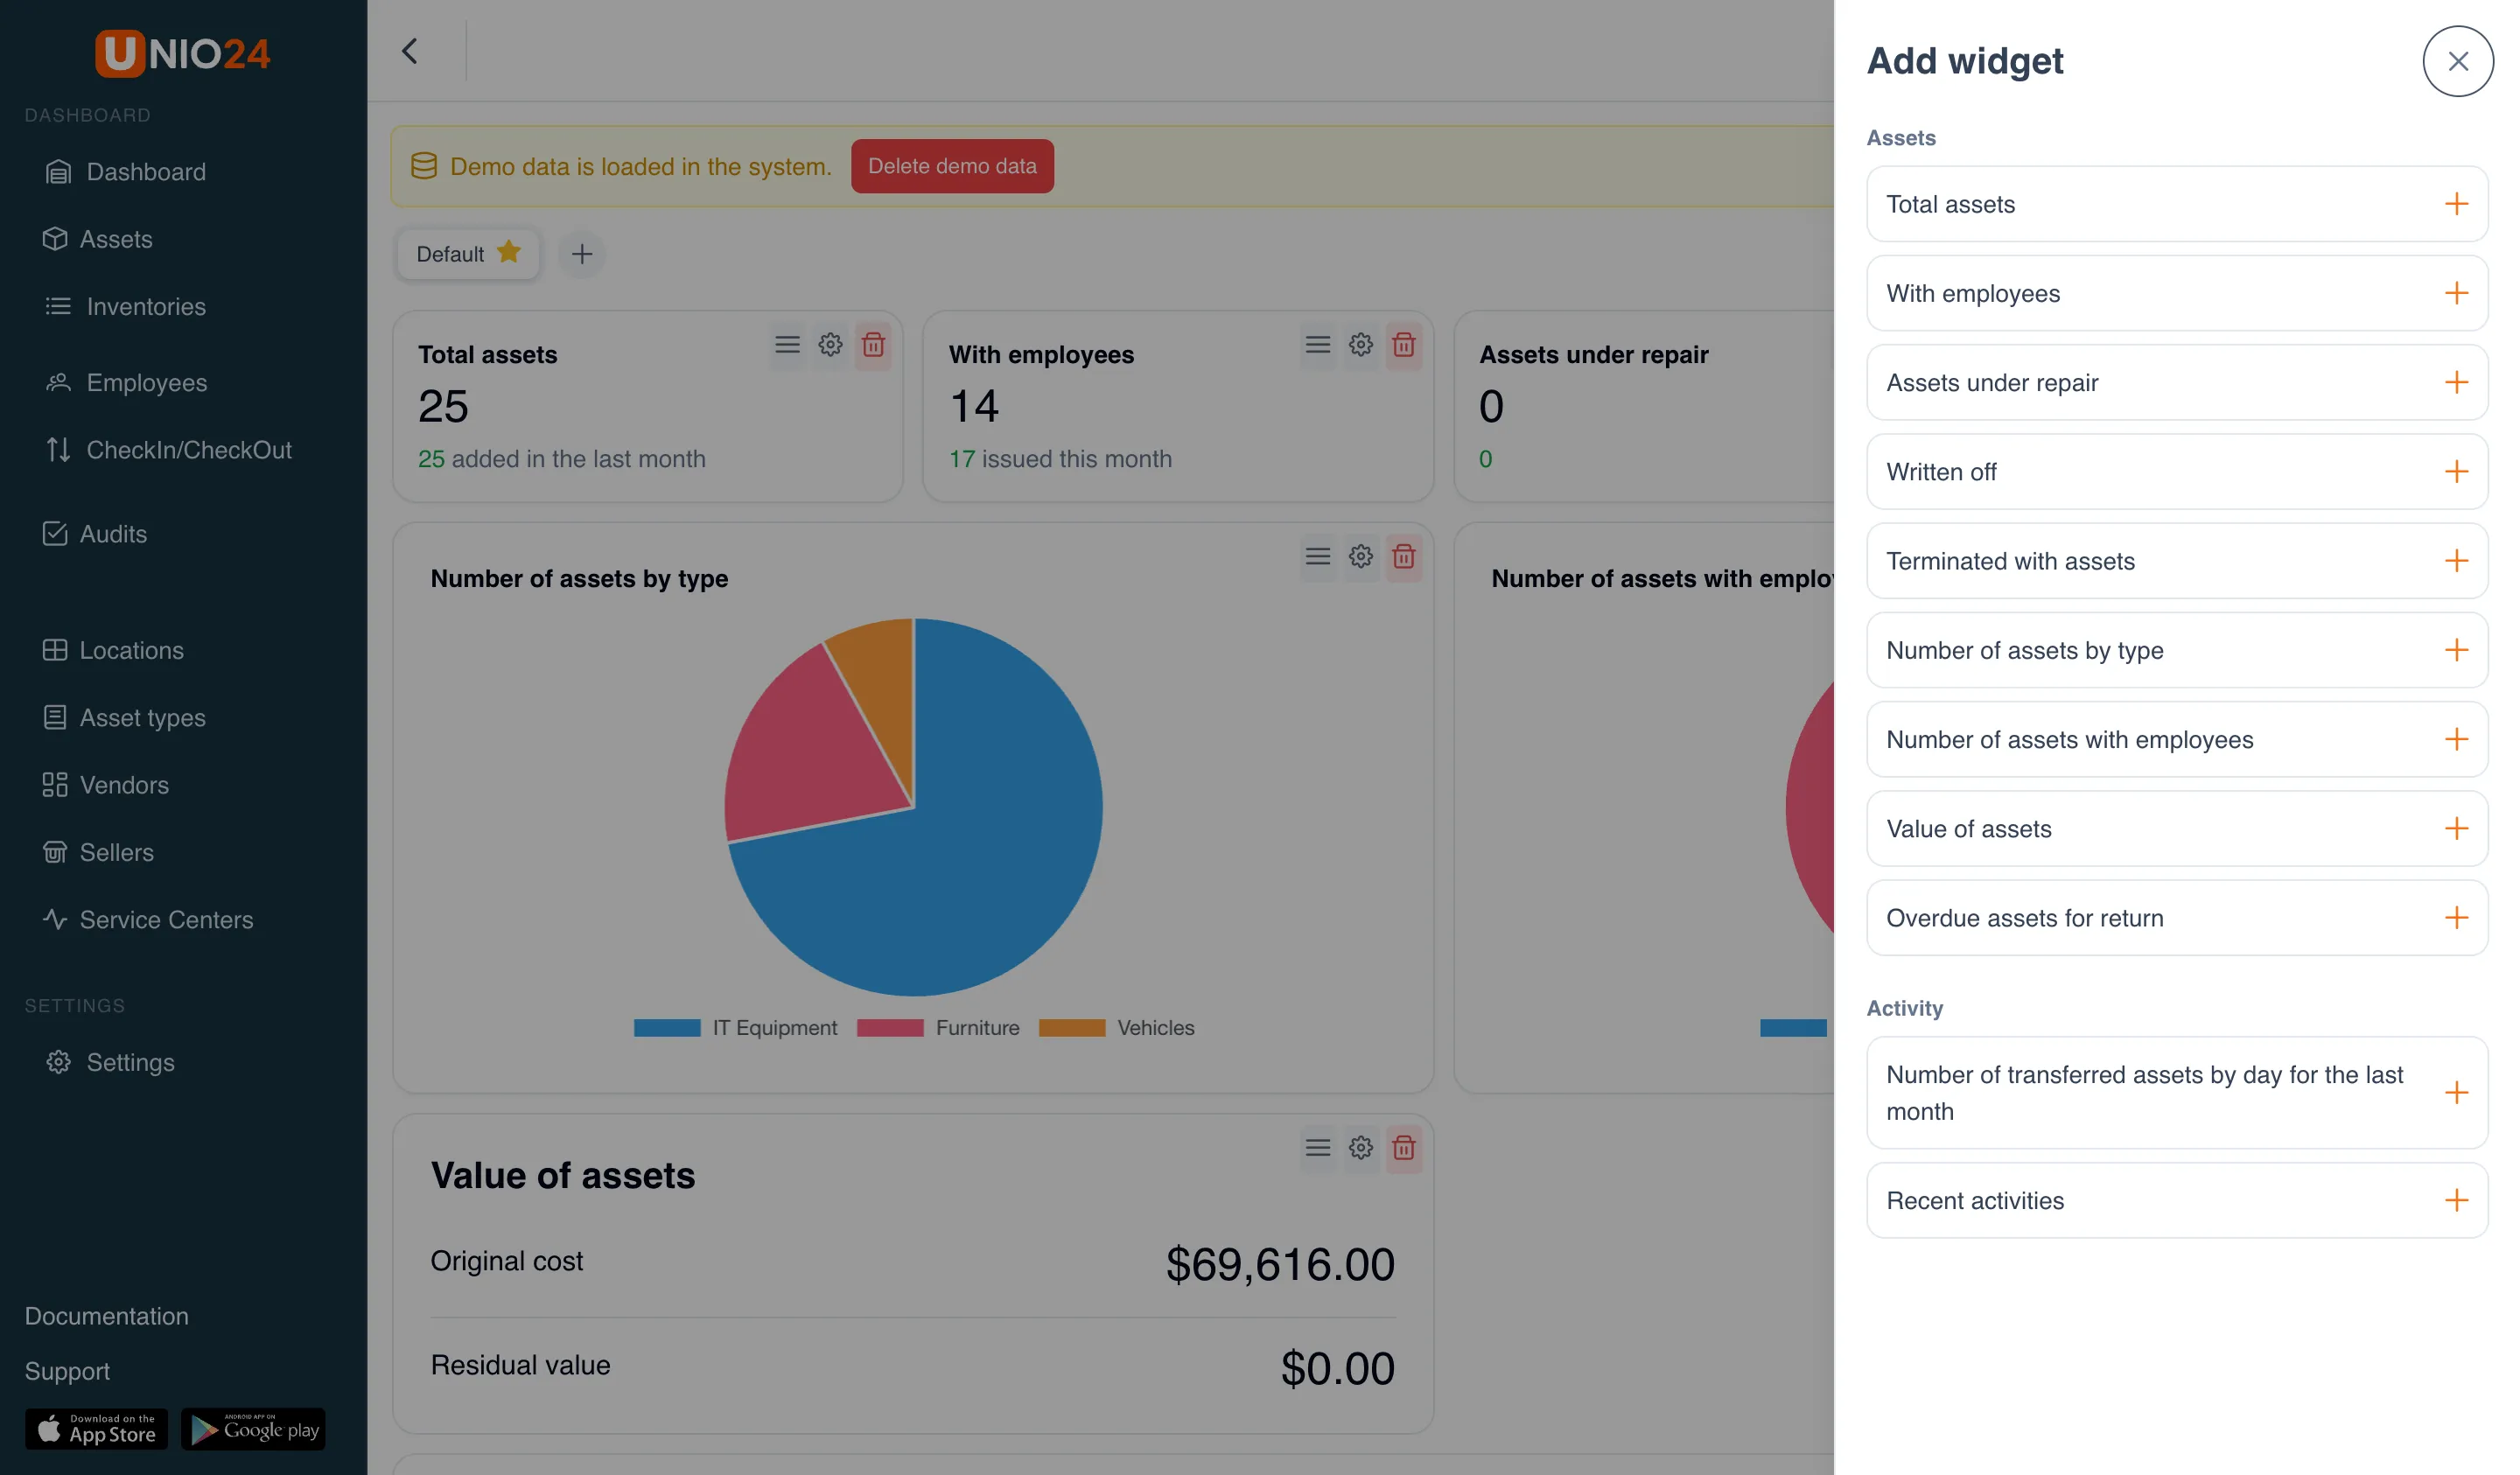Add the With employees widget plus icon
2520x1475 pixels.
point(2456,293)
